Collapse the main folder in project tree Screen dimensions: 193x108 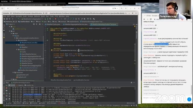pos(11,33)
